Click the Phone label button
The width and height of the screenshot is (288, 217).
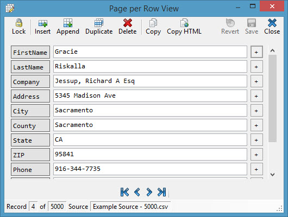[x=30, y=169]
